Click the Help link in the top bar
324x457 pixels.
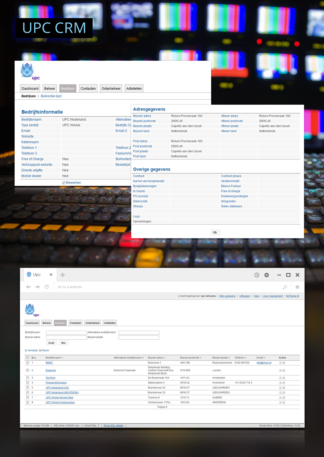(x=256, y=296)
